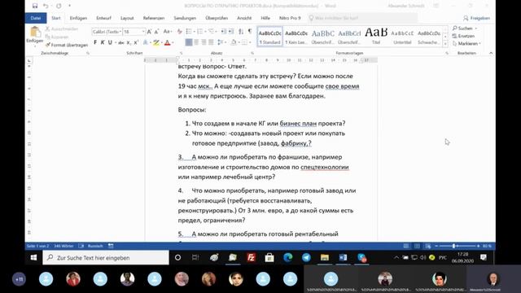Open FileZilla from the taskbar
This screenshot has width=521, height=293.
pos(251,257)
